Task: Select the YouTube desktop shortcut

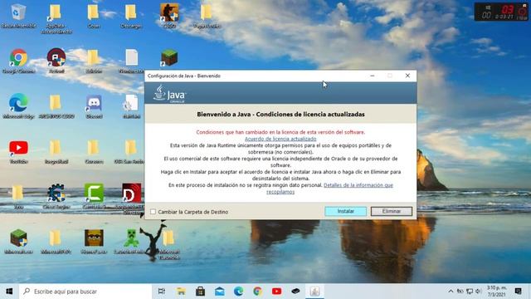Action: click(x=18, y=151)
